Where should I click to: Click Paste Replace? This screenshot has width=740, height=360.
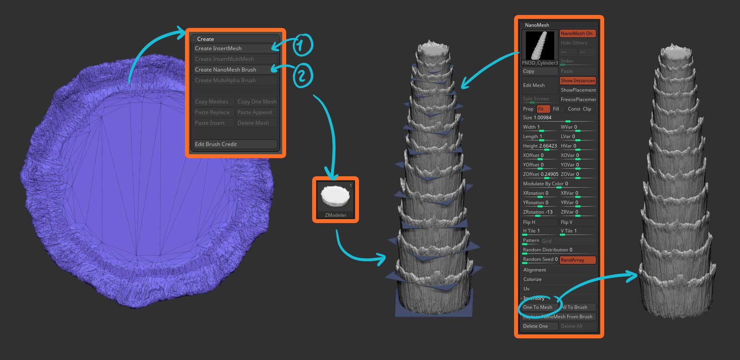[214, 112]
